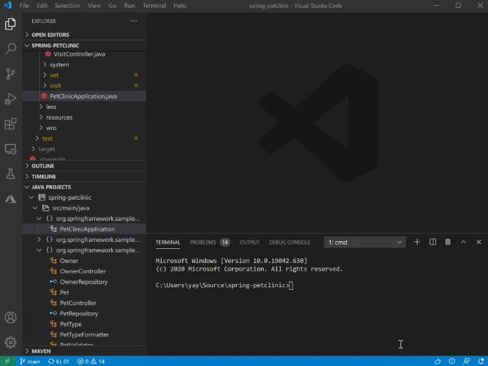The width and height of the screenshot is (488, 366).
Task: Open the PetTypeFormatter class
Action: click(x=84, y=335)
